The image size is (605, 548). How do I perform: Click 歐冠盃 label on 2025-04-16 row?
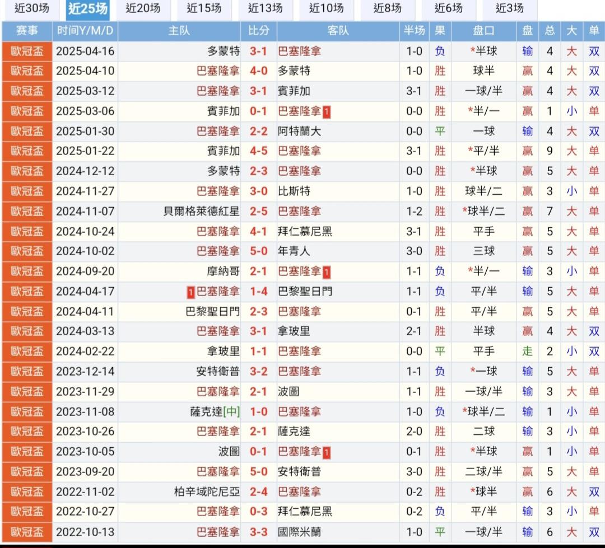click(x=27, y=51)
